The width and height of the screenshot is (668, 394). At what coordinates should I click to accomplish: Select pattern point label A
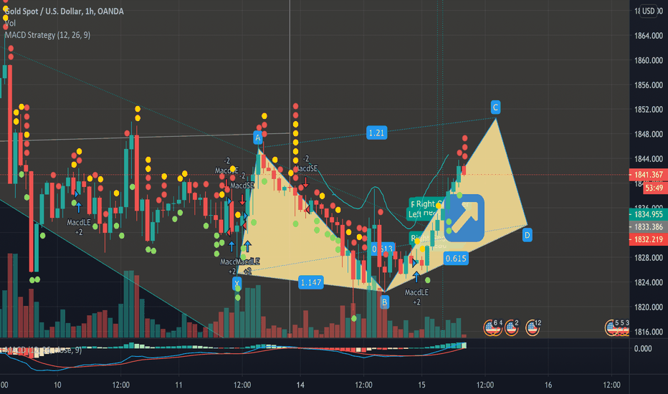257,138
